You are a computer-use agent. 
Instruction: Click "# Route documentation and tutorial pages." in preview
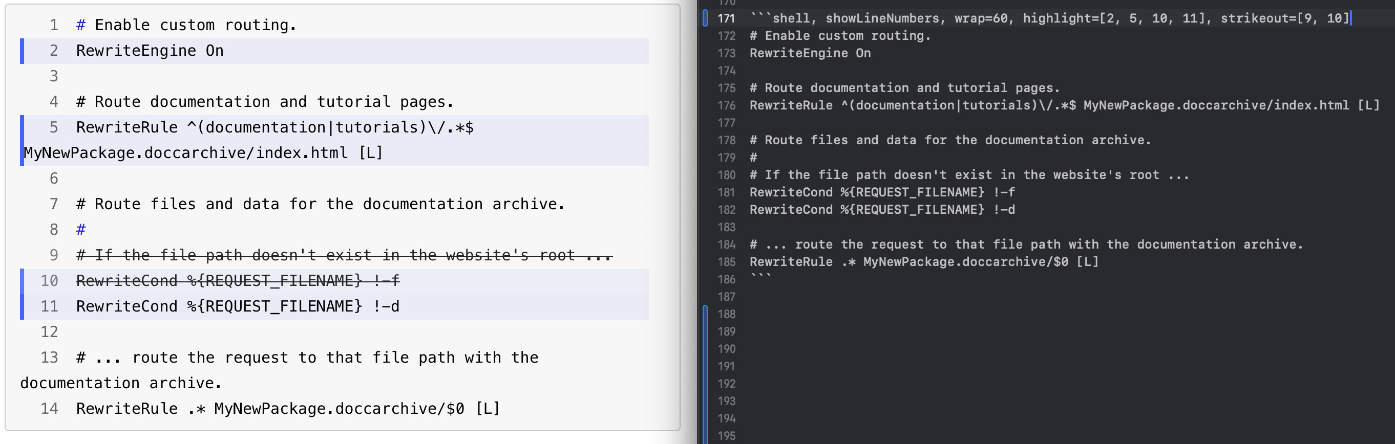coord(265,102)
